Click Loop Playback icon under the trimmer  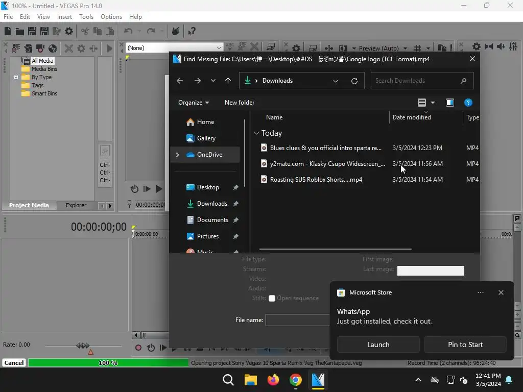pyautogui.click(x=134, y=189)
